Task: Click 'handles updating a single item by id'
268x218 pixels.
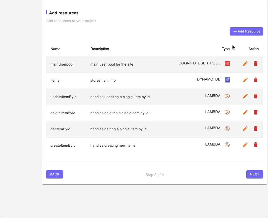Action: (x=120, y=97)
